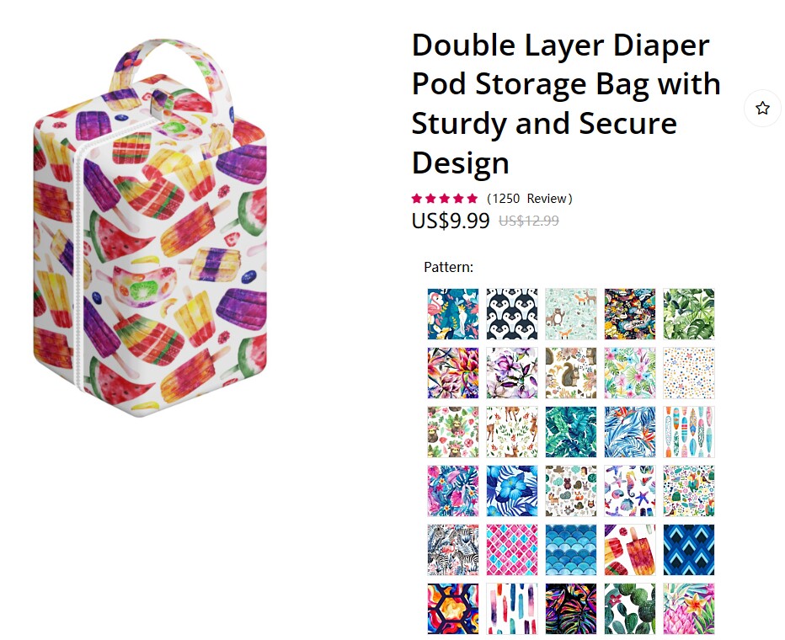Select the zebra pattern swatch

[x=453, y=550]
